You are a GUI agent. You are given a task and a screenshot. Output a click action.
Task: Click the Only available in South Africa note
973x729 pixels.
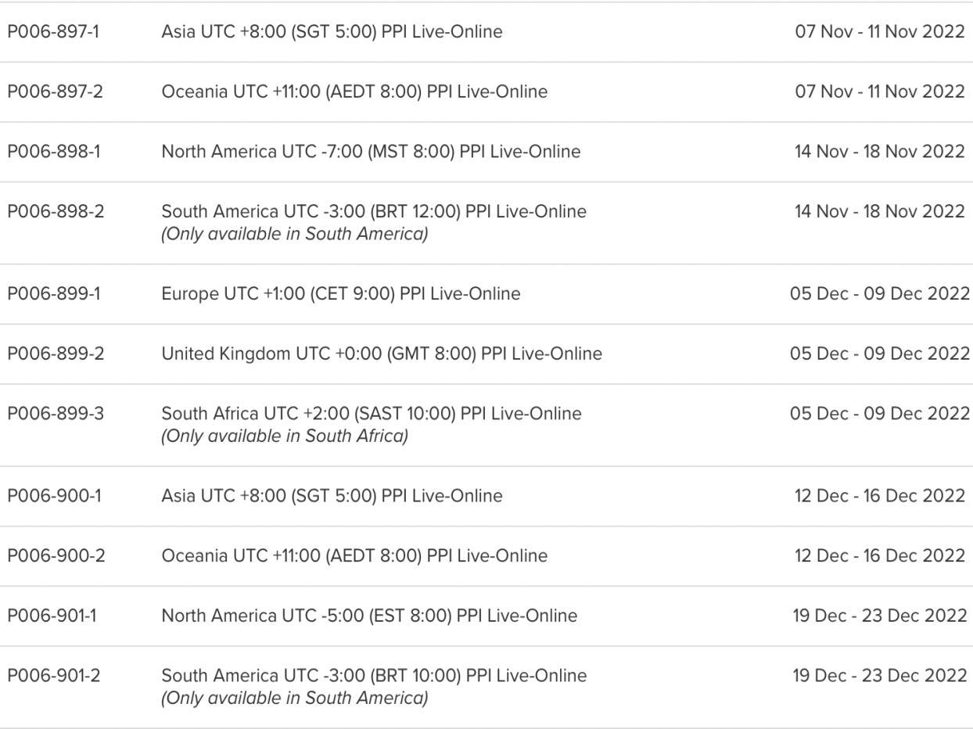pyautogui.click(x=285, y=436)
